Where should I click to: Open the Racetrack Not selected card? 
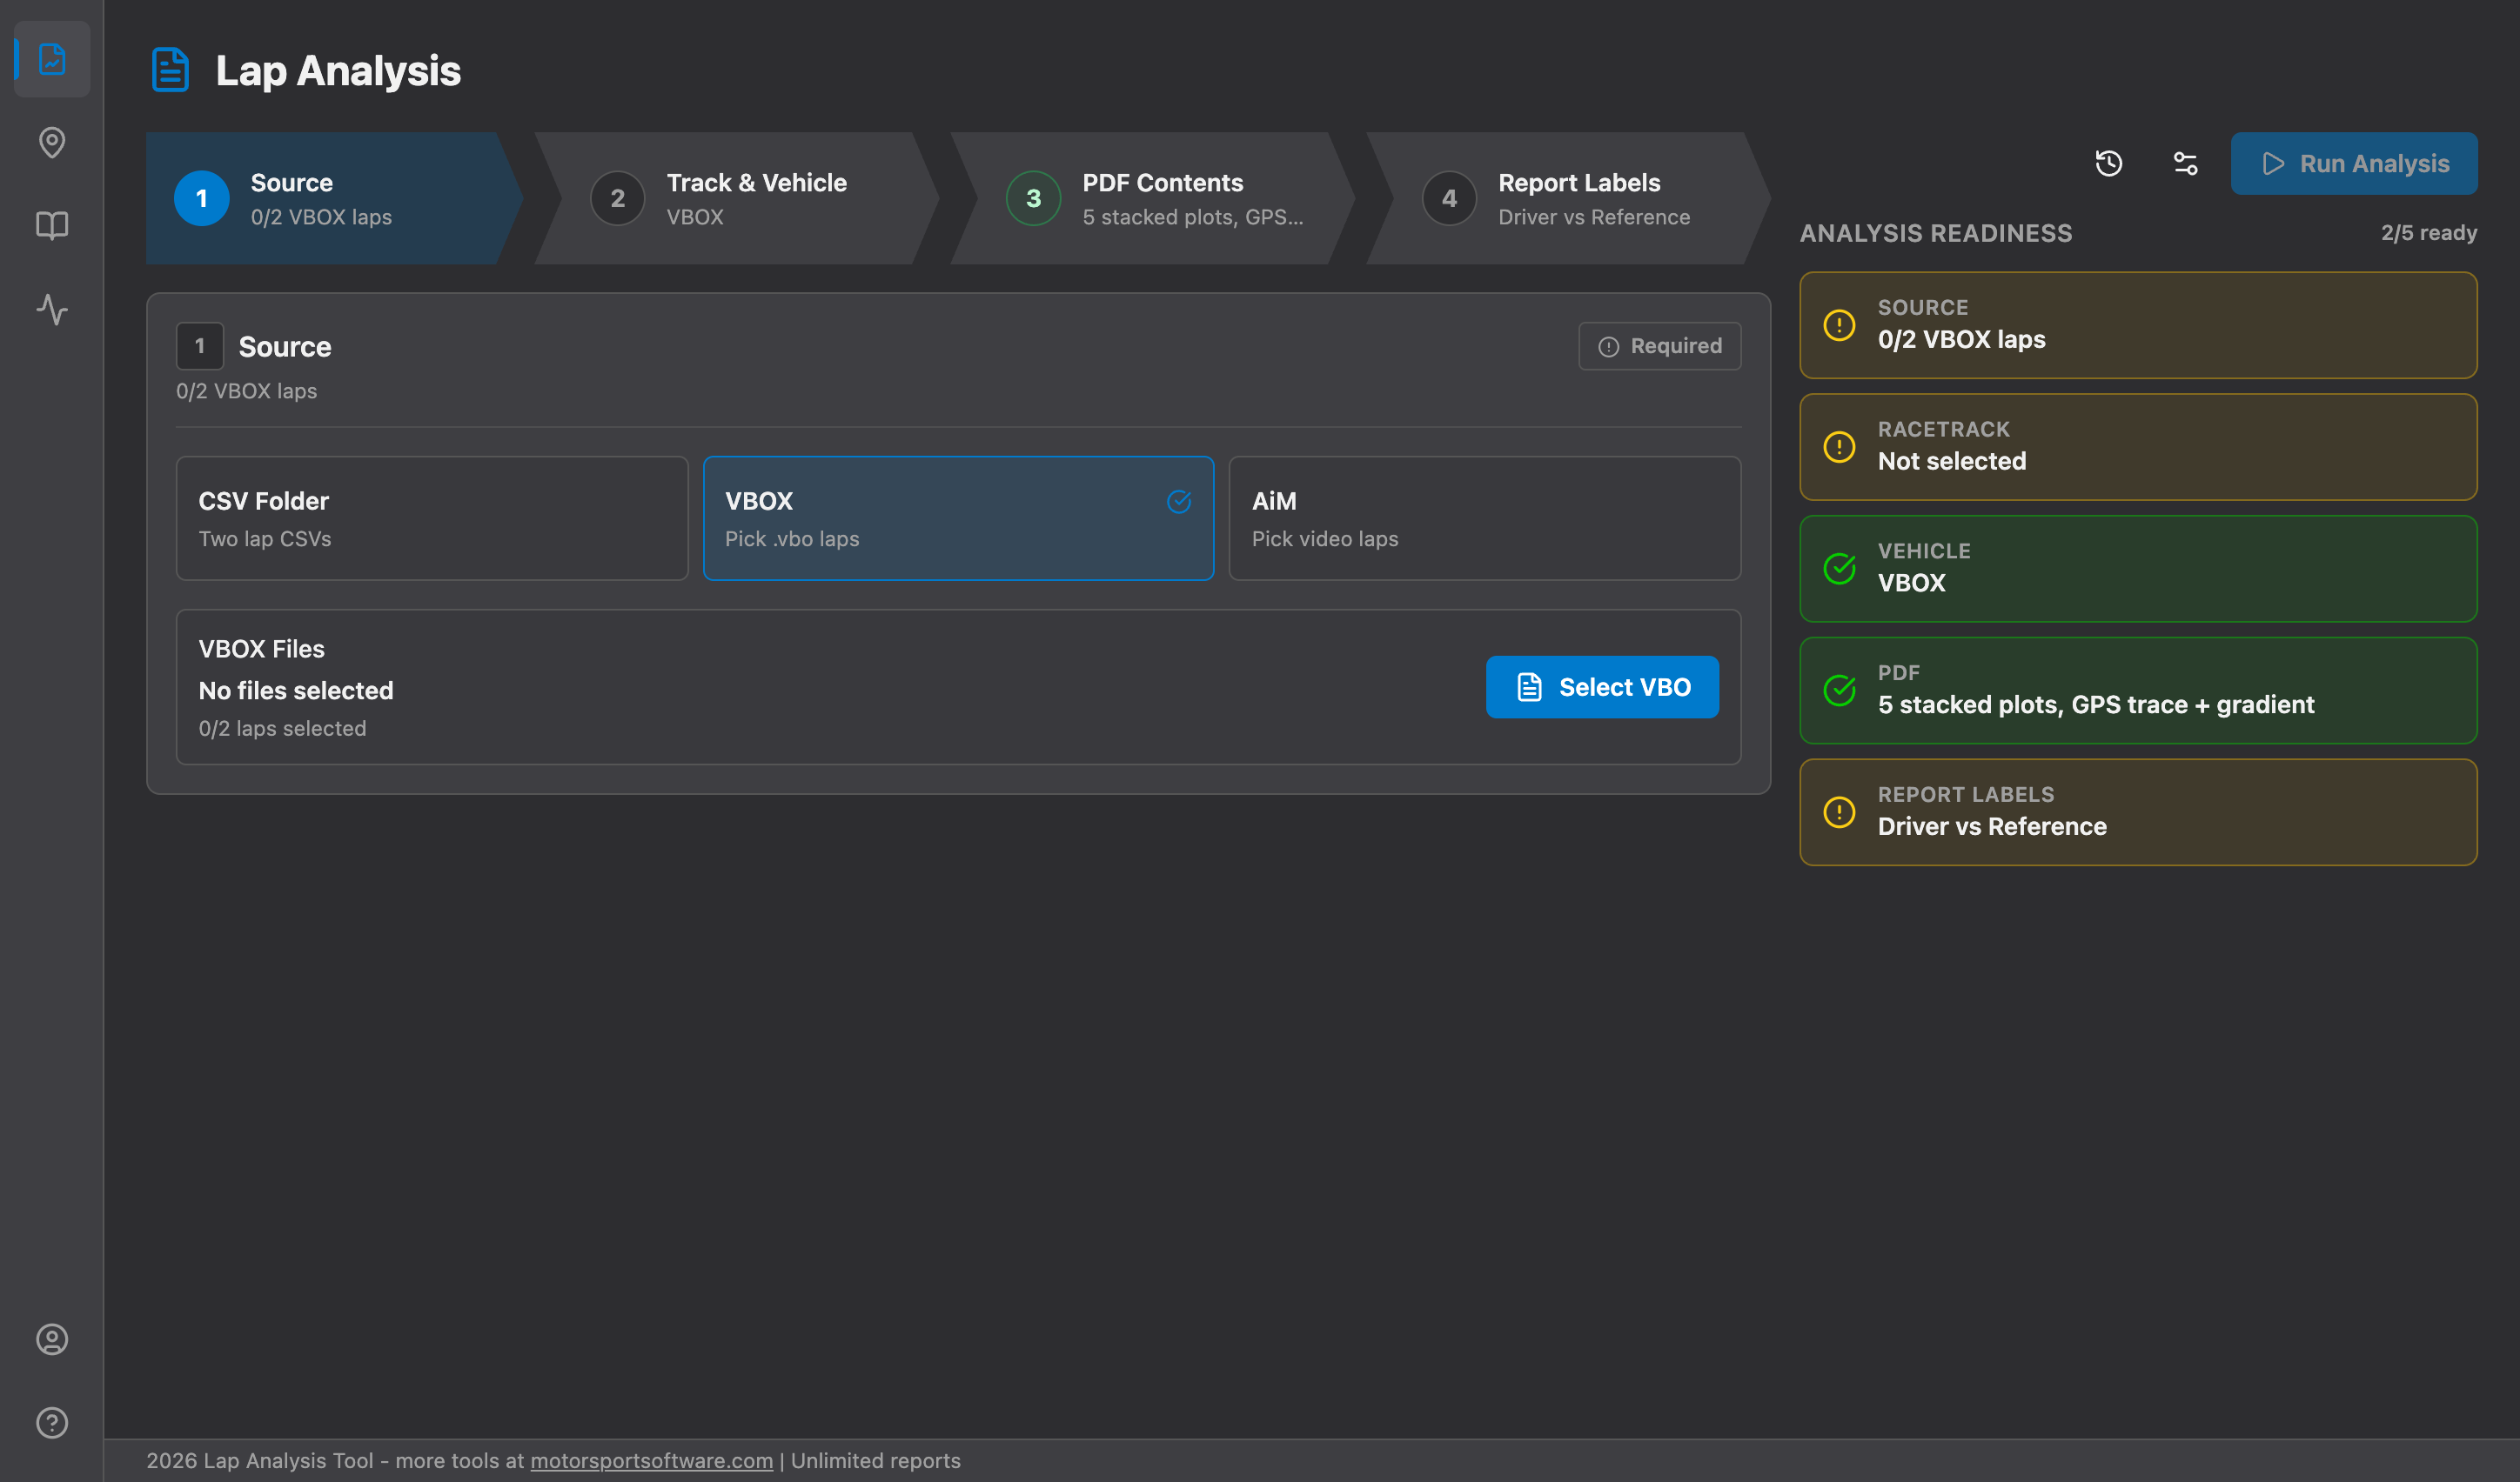click(x=2138, y=447)
